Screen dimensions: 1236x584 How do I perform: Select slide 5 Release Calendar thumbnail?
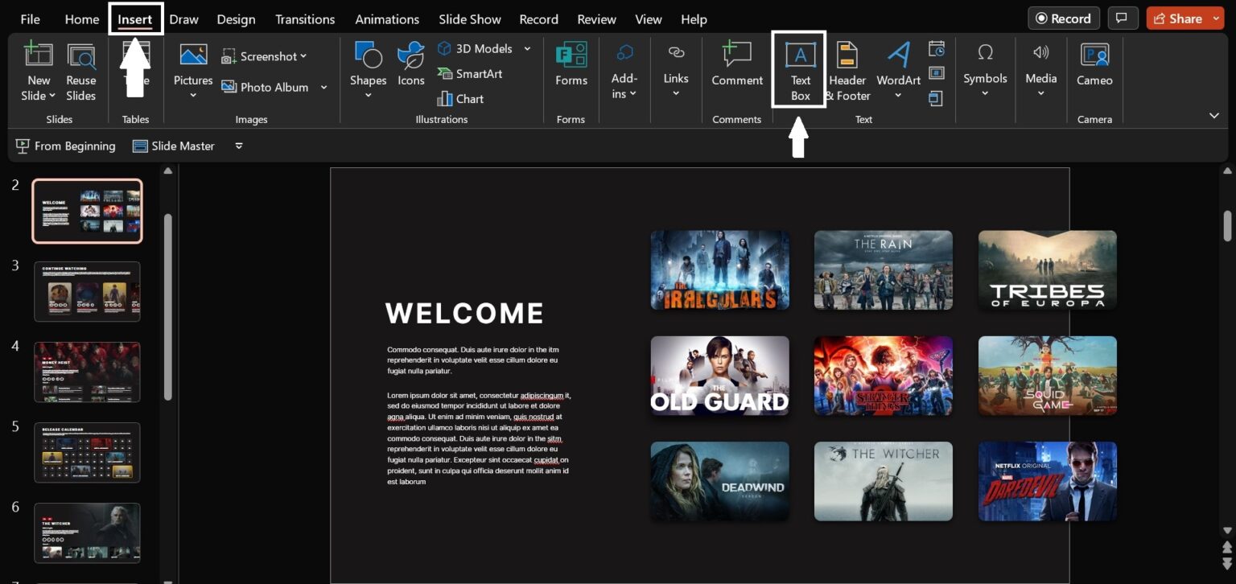pos(87,452)
